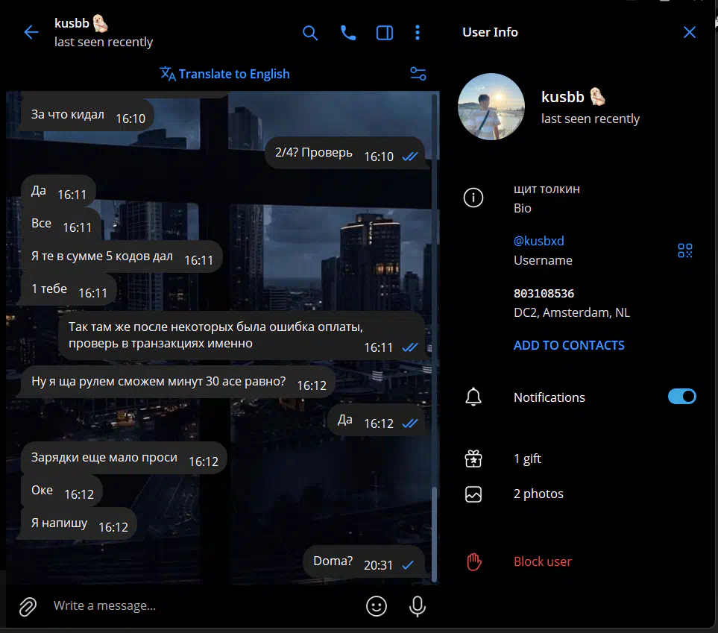
Task: Open the 1 gift row
Action: [579, 459]
